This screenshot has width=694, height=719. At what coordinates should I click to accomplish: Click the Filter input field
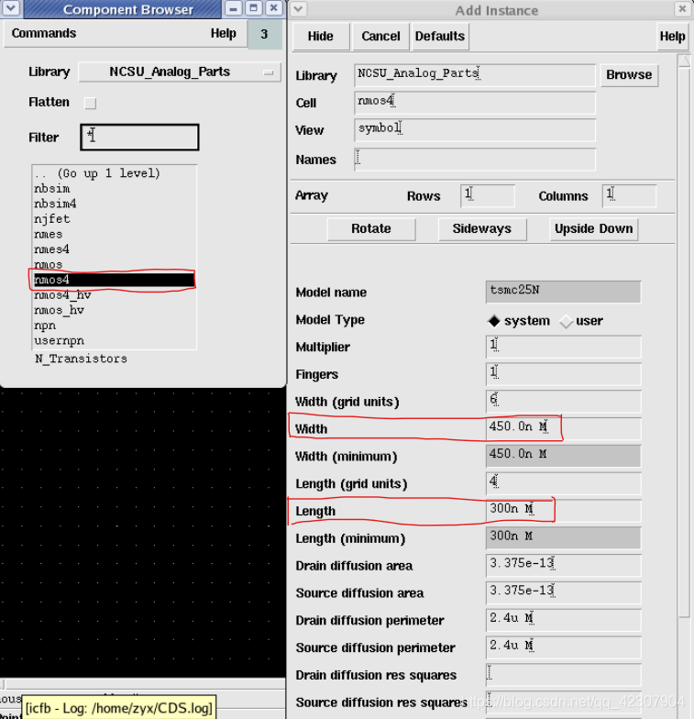(x=139, y=138)
